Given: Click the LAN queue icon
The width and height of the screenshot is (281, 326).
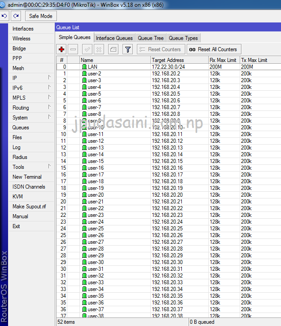Looking at the screenshot, I should point(84,67).
